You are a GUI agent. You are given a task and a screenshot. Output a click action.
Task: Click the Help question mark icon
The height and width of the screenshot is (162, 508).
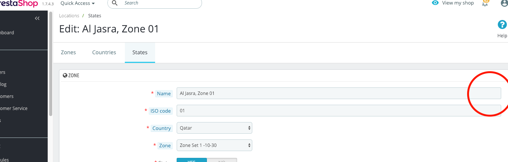[x=502, y=25]
